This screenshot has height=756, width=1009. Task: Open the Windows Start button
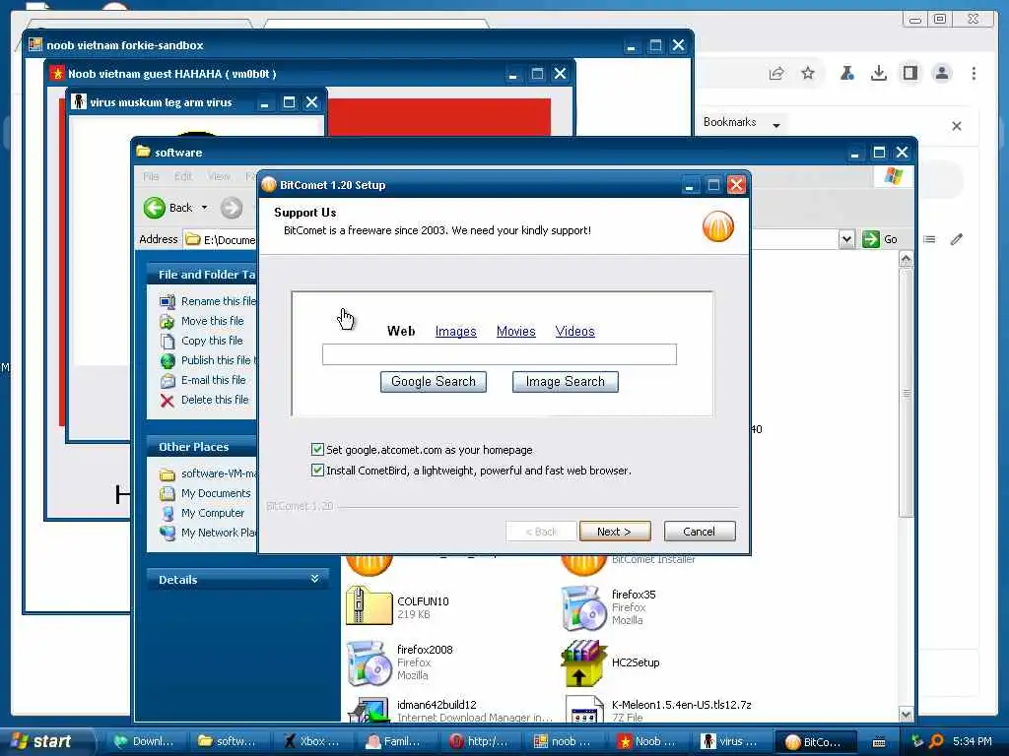point(45,741)
